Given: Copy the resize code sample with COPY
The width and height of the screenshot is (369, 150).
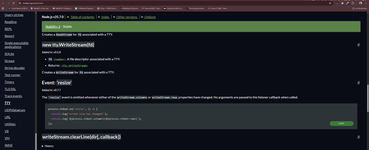Looking at the screenshot, I should click(x=342, y=124).
